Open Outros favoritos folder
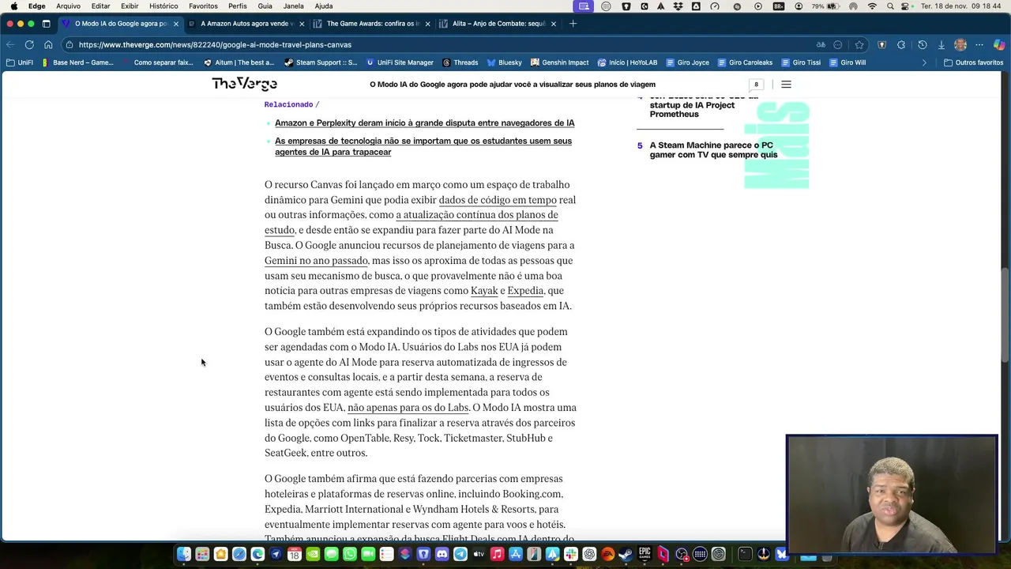1011x569 pixels. click(973, 62)
